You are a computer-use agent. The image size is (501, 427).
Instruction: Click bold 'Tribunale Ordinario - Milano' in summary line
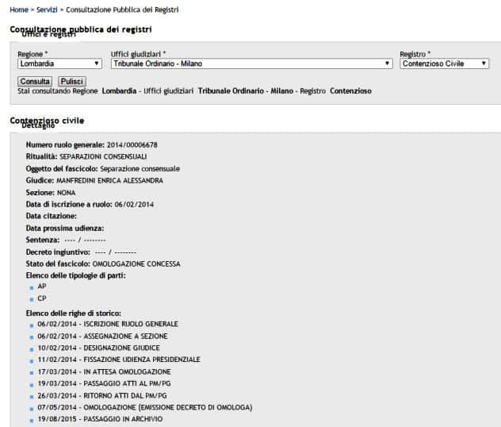[x=246, y=91]
